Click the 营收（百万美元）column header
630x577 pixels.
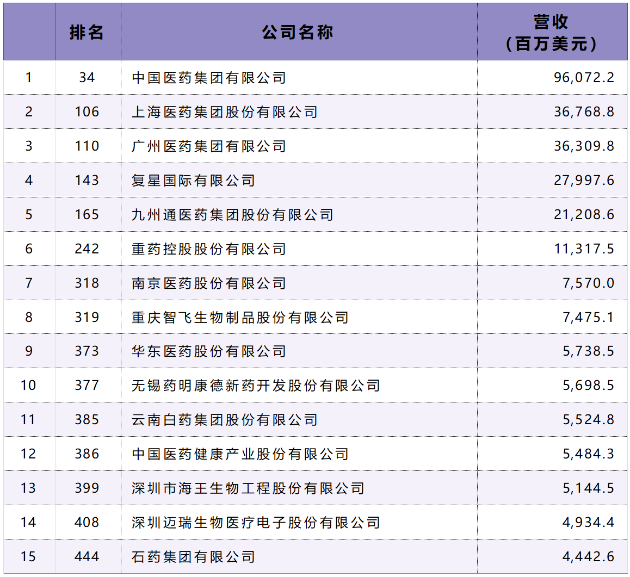[x=551, y=31]
